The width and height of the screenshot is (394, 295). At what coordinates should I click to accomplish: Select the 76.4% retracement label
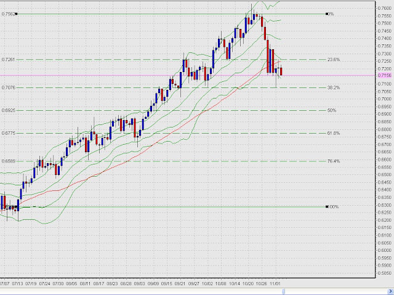pos(334,161)
